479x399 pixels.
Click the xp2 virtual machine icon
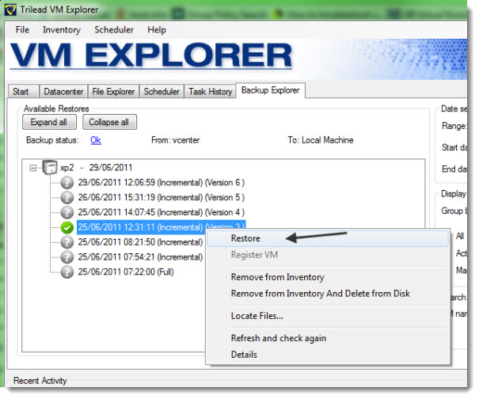coord(50,167)
